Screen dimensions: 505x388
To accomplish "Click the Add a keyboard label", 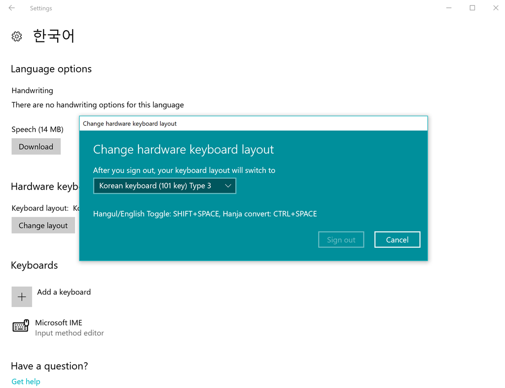I will (64, 292).
